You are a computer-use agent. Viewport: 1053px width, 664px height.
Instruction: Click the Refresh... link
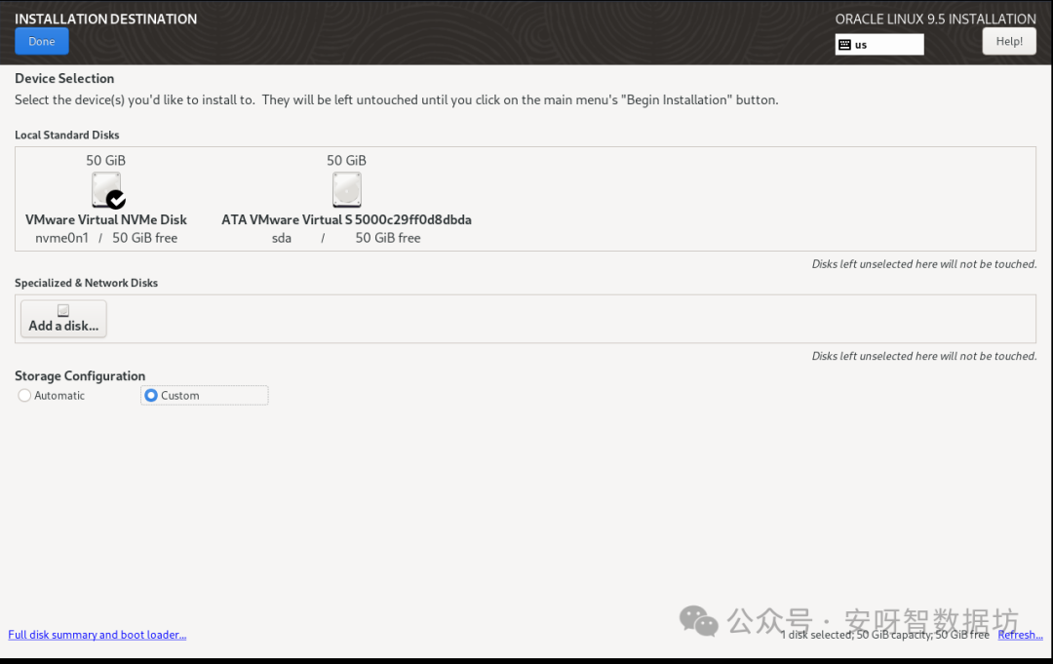[1020, 635]
